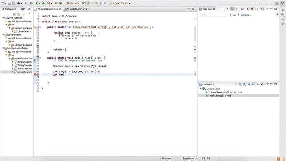Expand BinarySearch file in Package Explorer
This screenshot has height=161, width=286.
click(13, 62)
